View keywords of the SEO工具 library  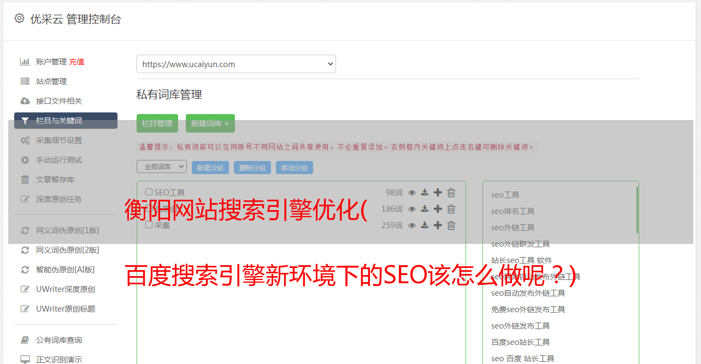tap(412, 193)
